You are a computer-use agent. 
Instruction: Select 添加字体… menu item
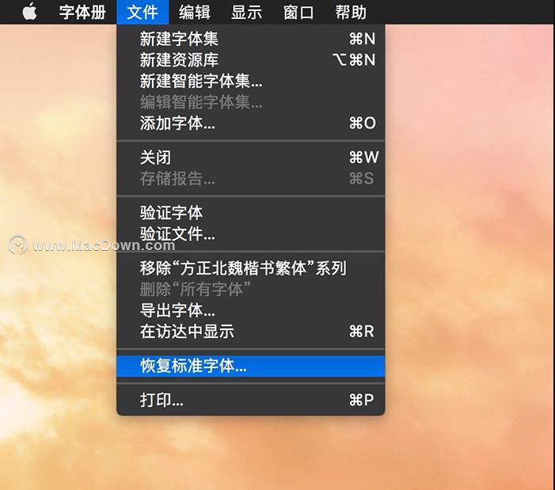251,123
